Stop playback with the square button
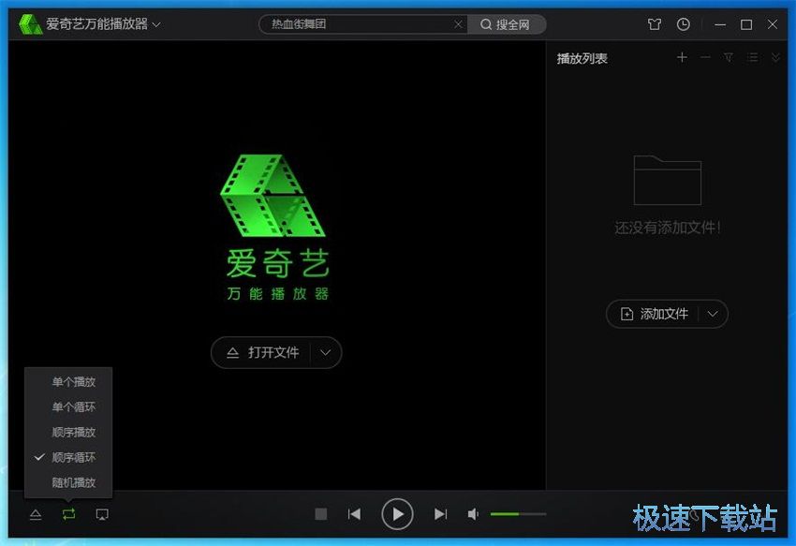The height and width of the screenshot is (546, 796). (x=321, y=514)
